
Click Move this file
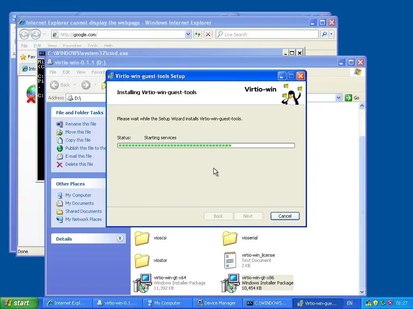[78, 132]
